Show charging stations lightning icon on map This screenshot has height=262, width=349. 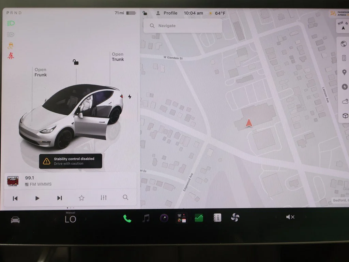coord(345,87)
